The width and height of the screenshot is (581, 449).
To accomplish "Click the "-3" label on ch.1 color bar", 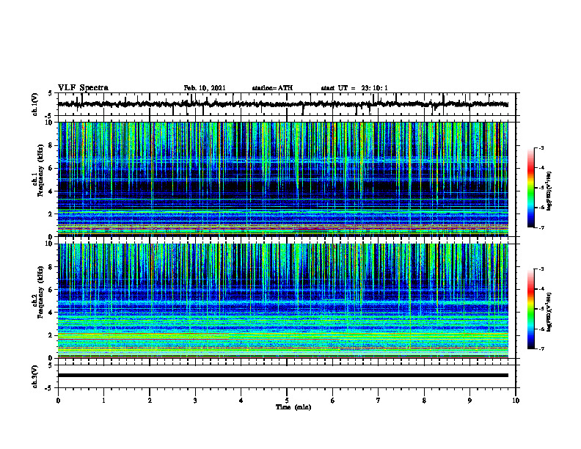I will [541, 148].
